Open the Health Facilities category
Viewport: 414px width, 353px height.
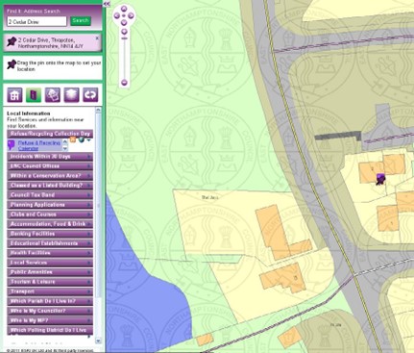pyautogui.click(x=50, y=253)
